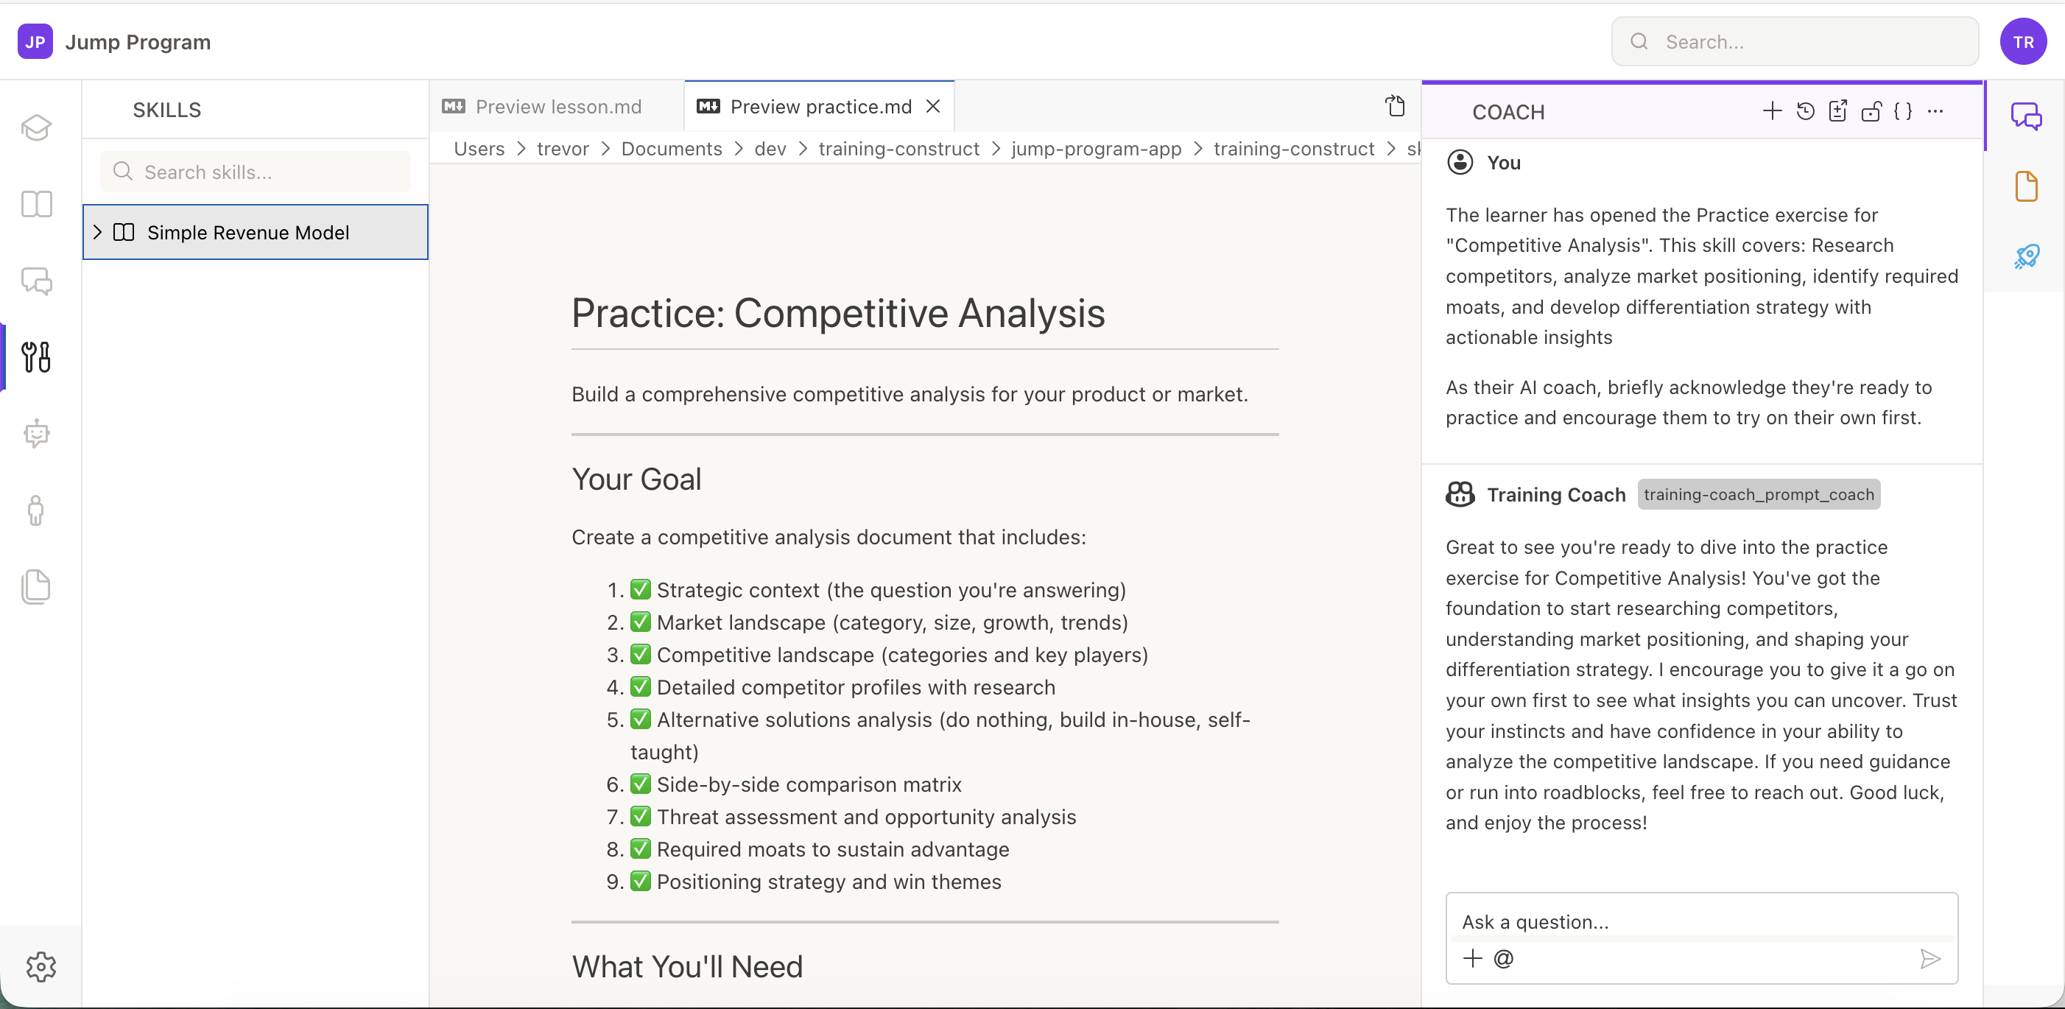
Task: Open the chat bubbles panel in the sidebar
Action: pyautogui.click(x=37, y=281)
